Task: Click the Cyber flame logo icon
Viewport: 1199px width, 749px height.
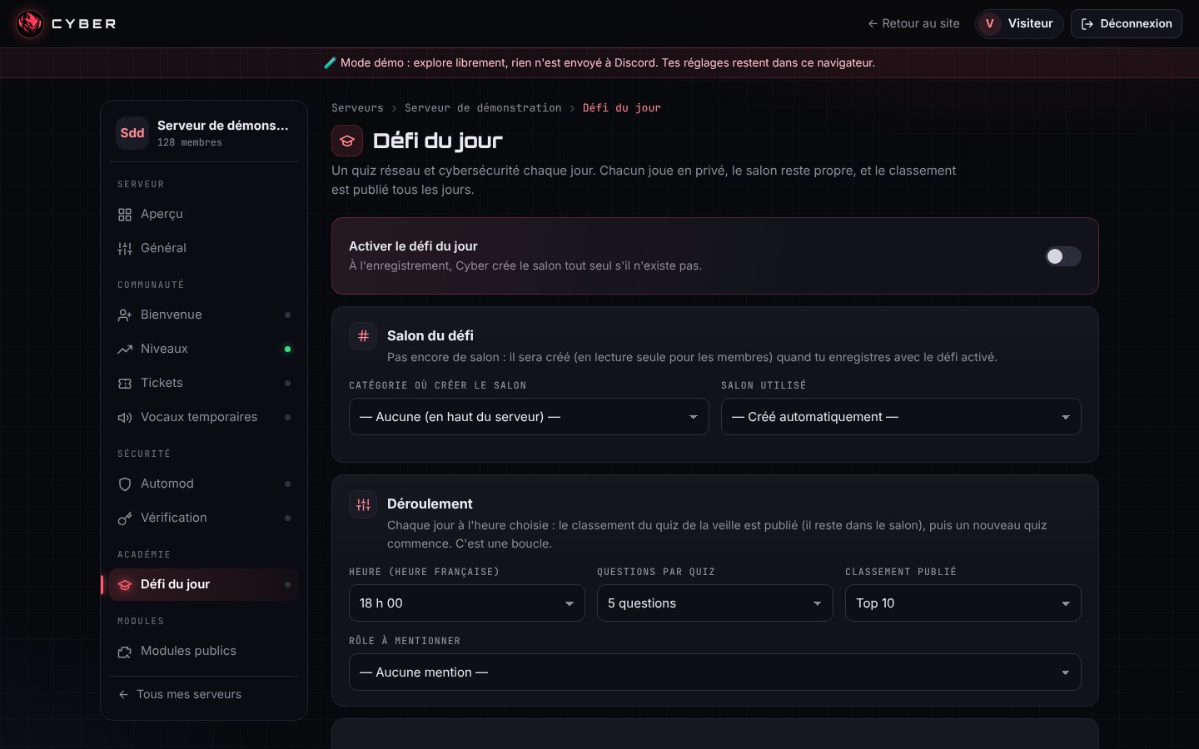Action: point(30,23)
